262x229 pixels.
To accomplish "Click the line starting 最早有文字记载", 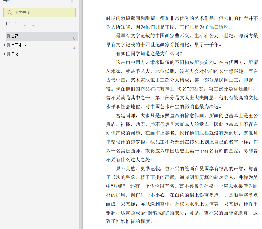I will coord(187,36).
